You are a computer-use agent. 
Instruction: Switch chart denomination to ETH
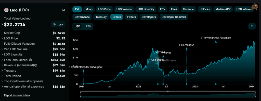[x=88, y=26]
